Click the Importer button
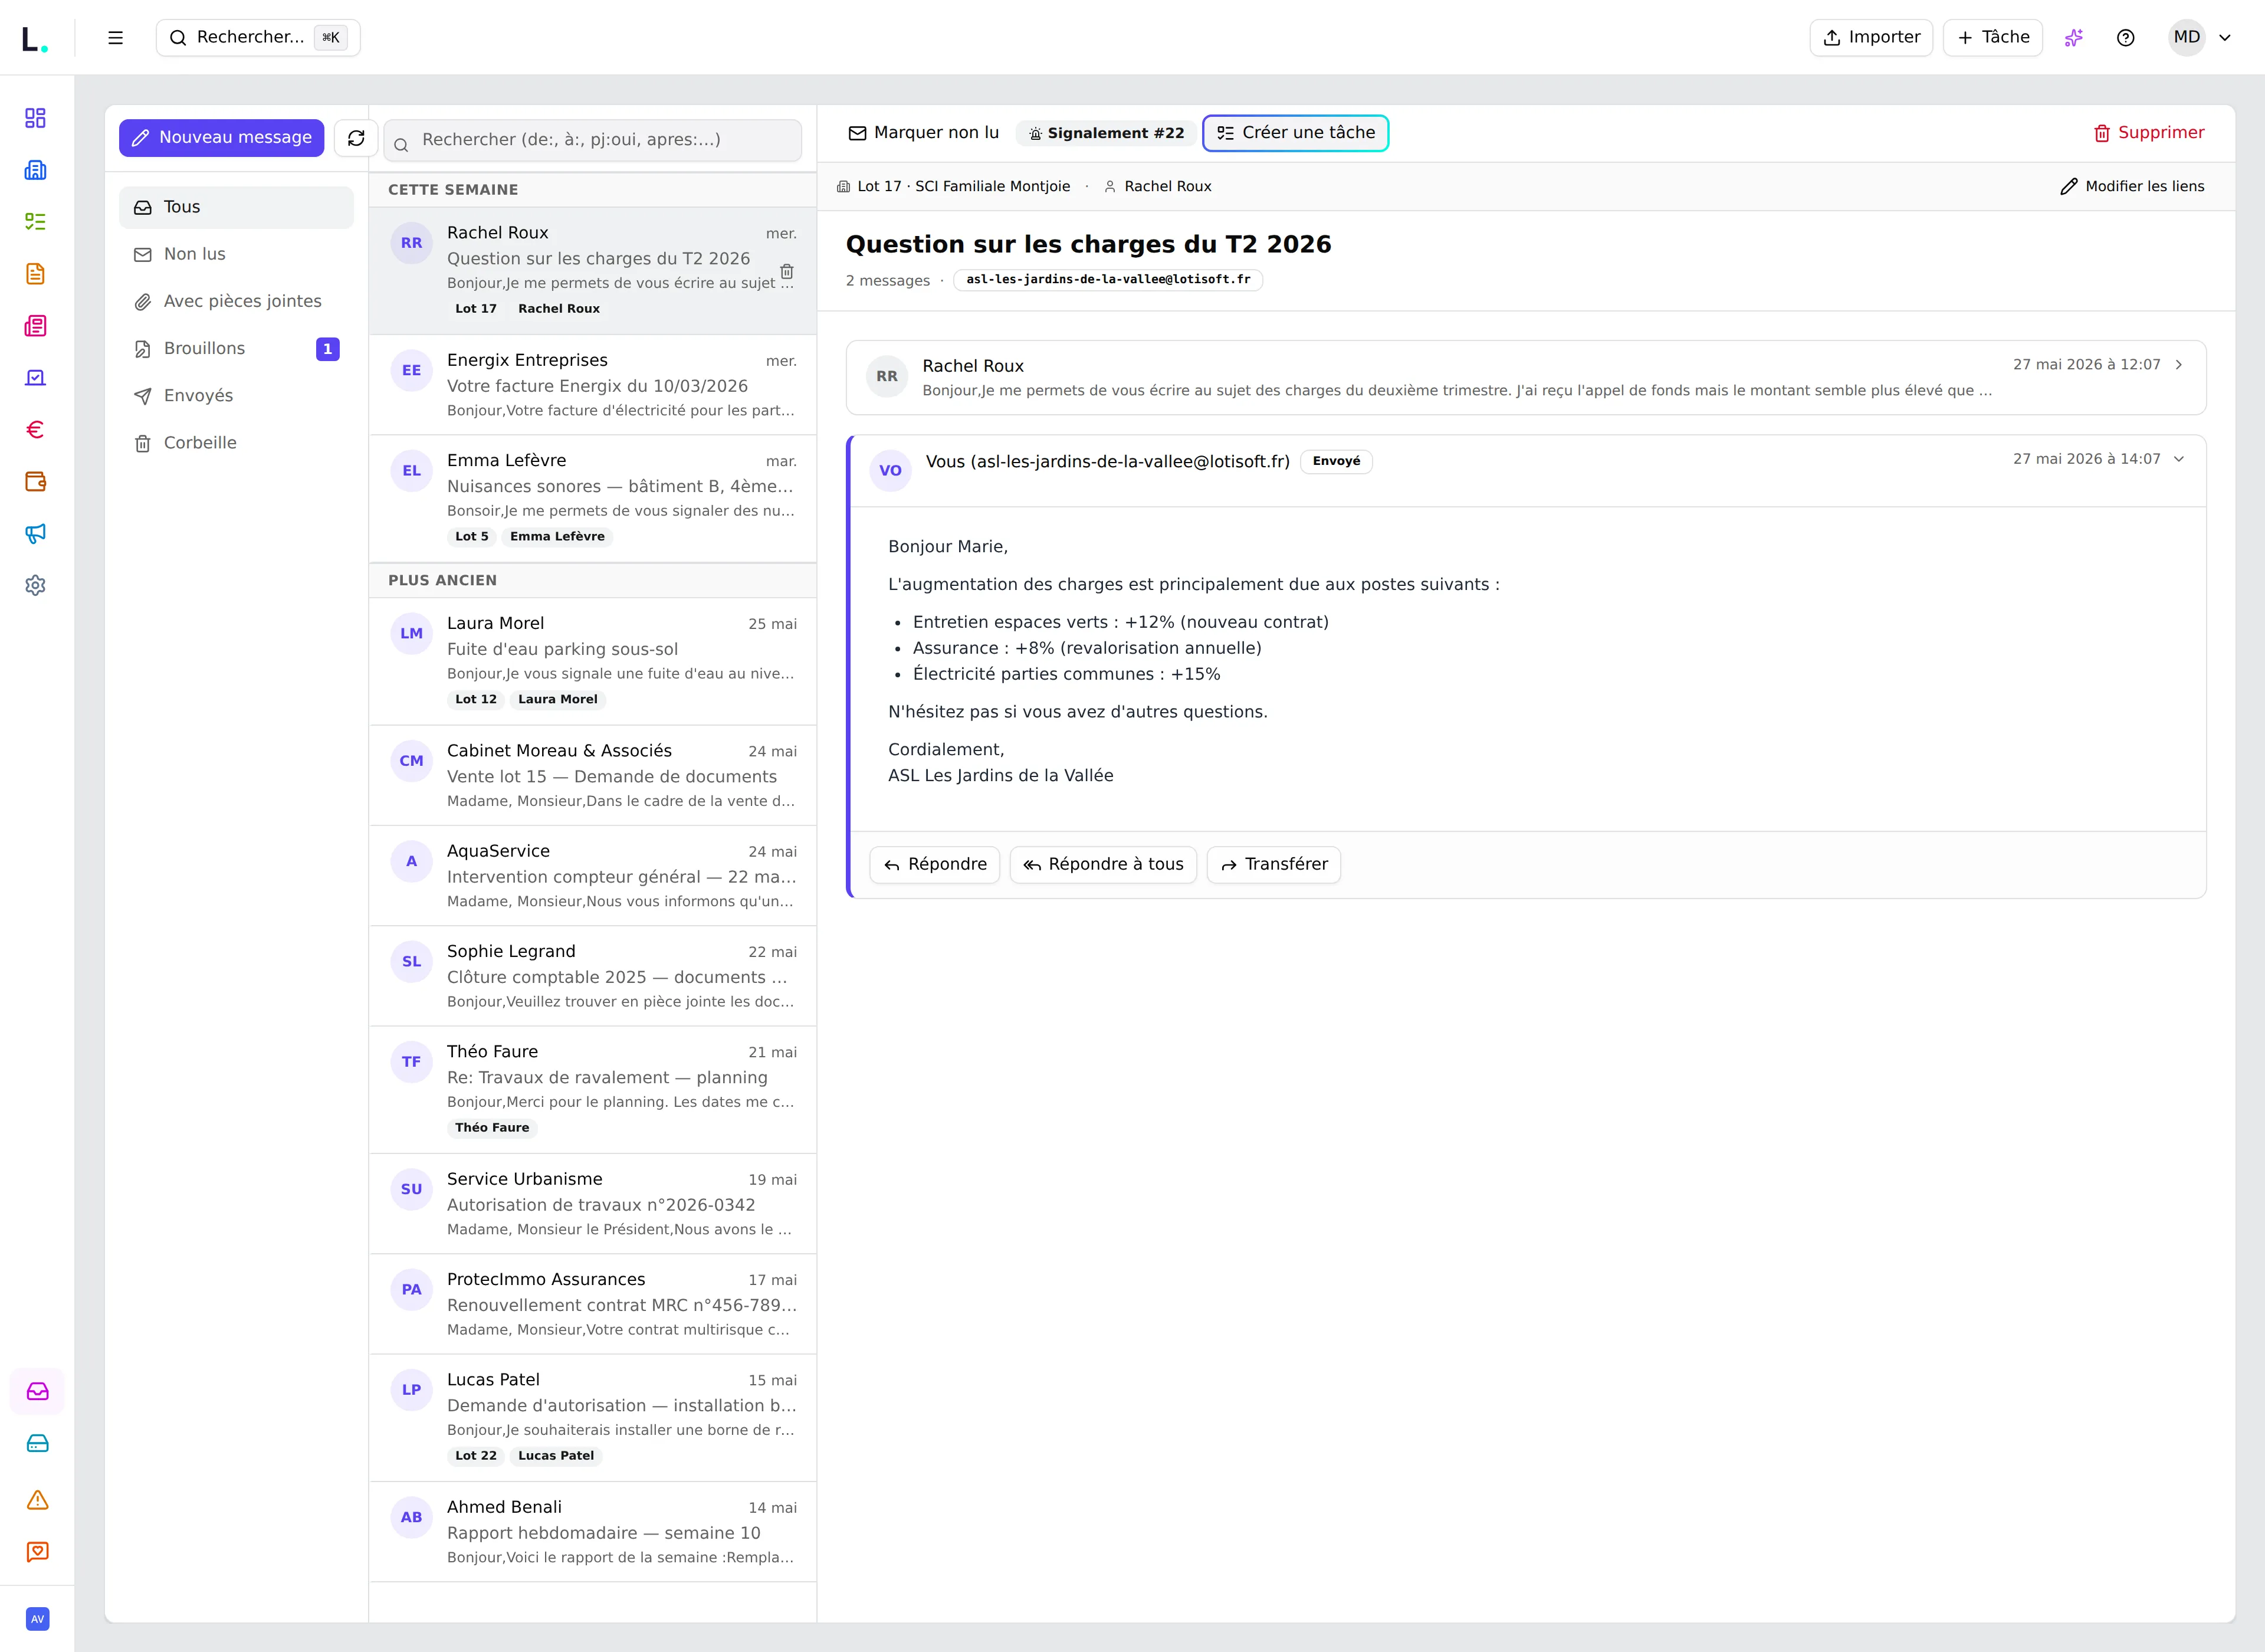The height and width of the screenshot is (1652, 2265). point(1871,38)
